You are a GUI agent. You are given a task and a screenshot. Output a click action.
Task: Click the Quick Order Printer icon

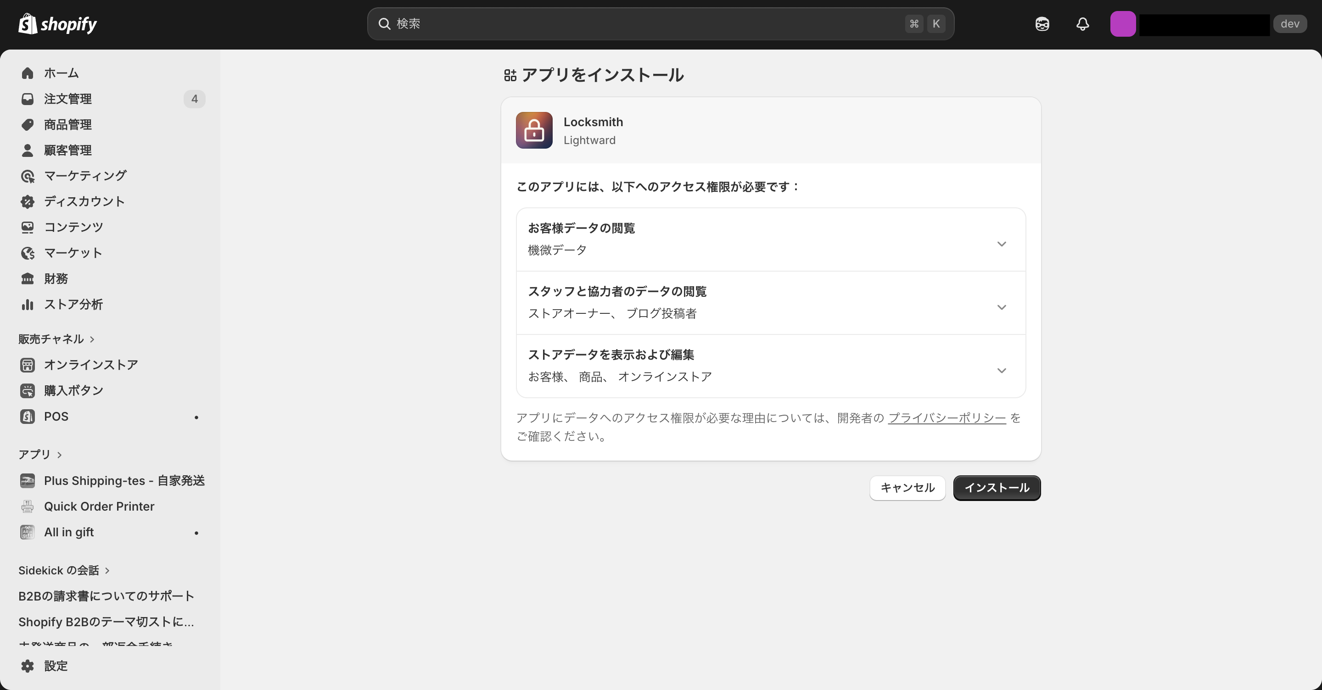28,506
